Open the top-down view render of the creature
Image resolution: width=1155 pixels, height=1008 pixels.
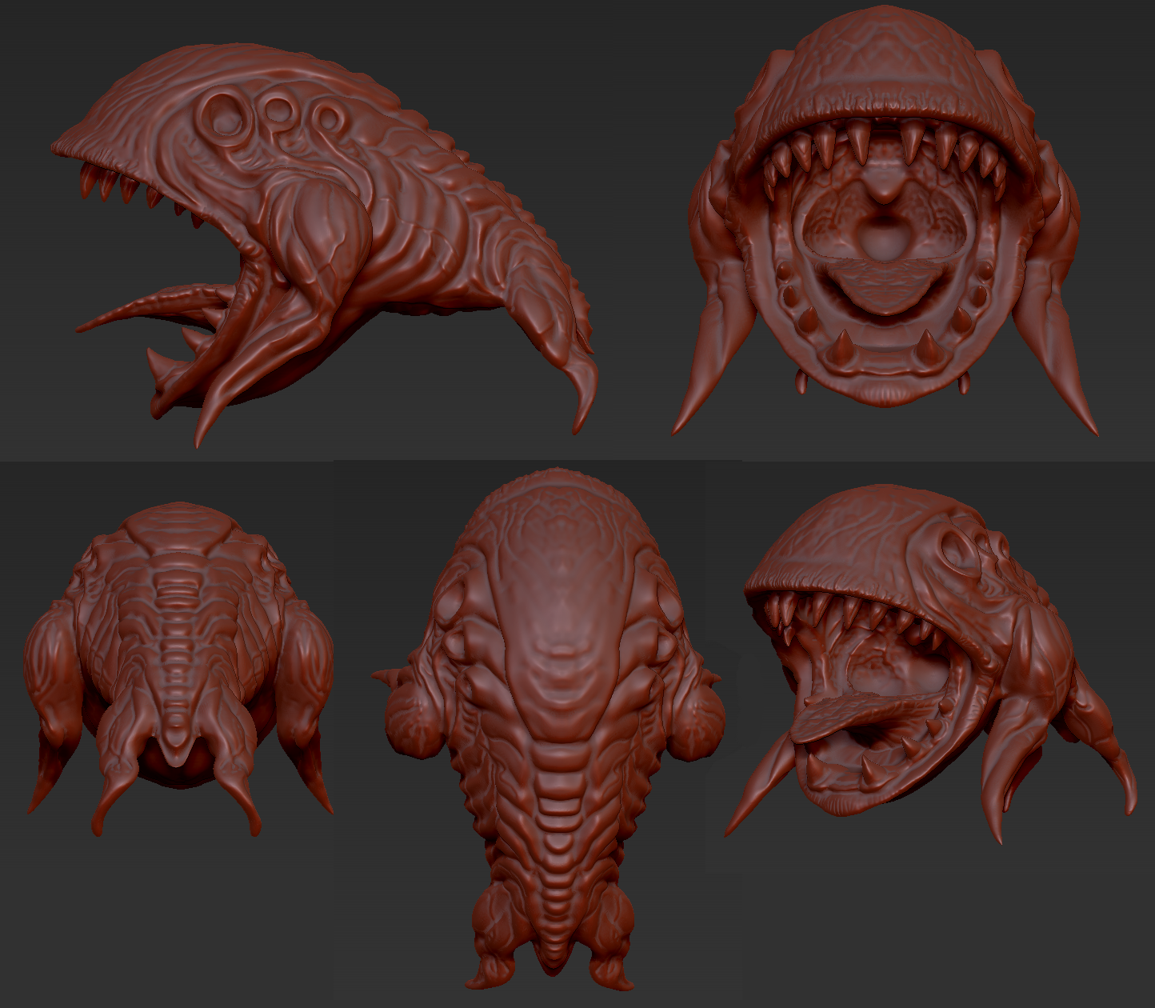click(x=549, y=730)
